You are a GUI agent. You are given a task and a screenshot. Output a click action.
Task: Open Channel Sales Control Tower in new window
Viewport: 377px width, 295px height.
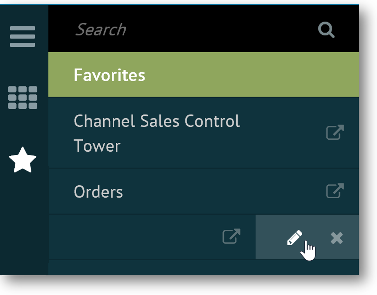coord(335,132)
